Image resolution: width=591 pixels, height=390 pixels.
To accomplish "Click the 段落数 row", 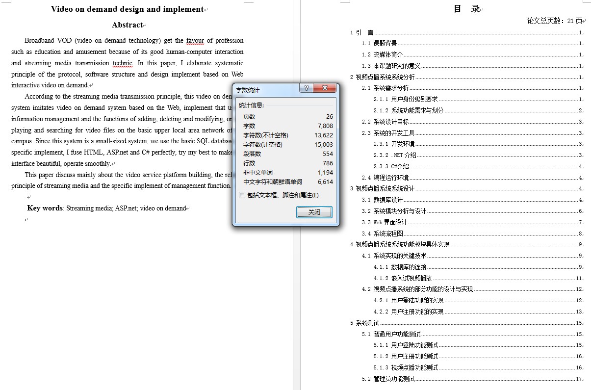I will (x=288, y=154).
